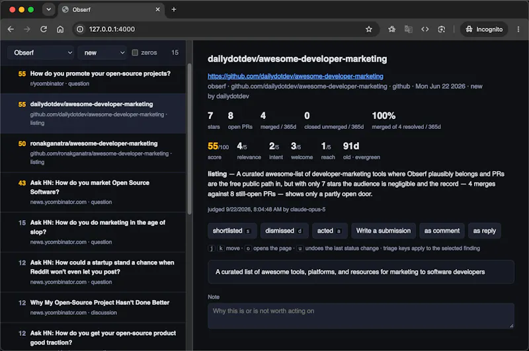
Task: Click the 8 open PRs stat
Action: [x=240, y=120]
